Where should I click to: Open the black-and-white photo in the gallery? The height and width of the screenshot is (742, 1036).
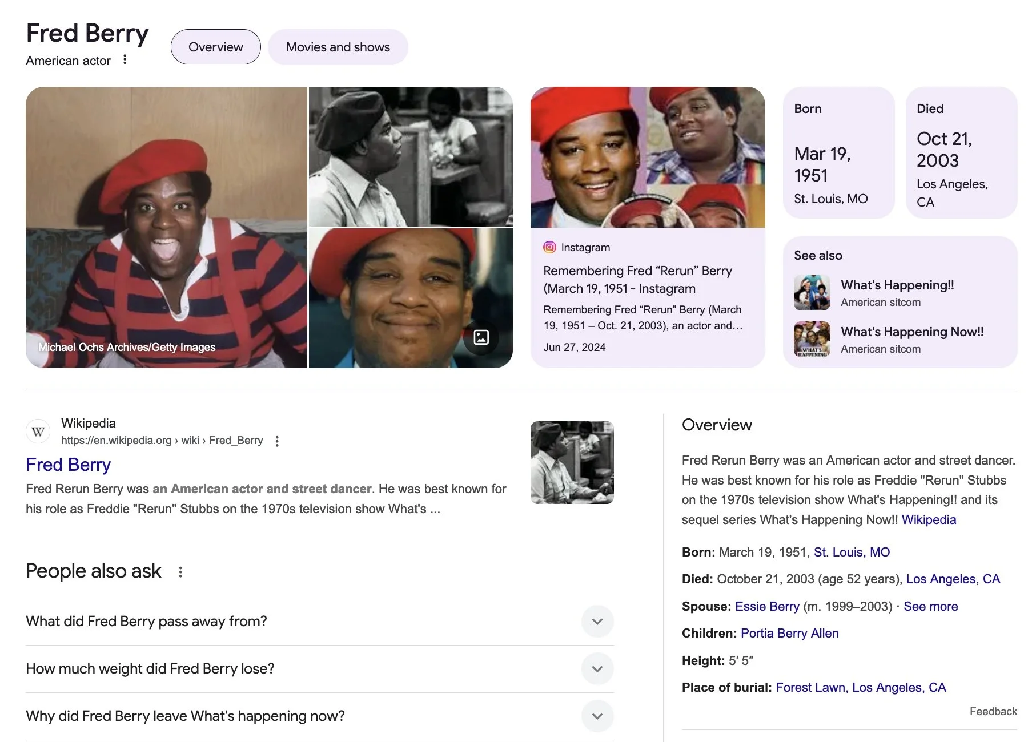pos(411,156)
